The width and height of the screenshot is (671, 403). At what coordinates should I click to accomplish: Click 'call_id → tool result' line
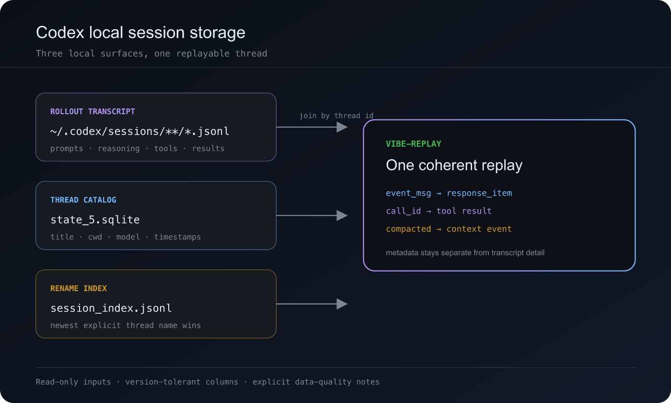pyautogui.click(x=439, y=211)
